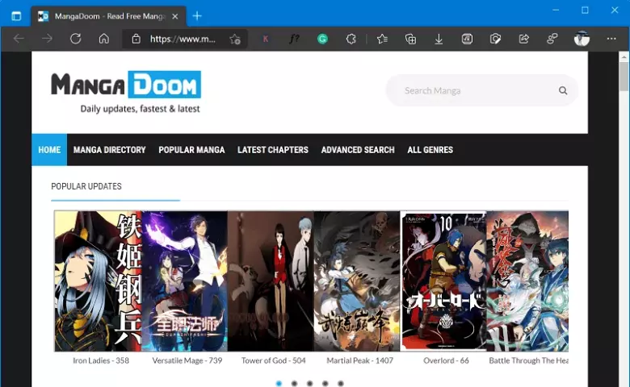The image size is (630, 387).
Task: Go forward to the next page
Action: coord(47,39)
